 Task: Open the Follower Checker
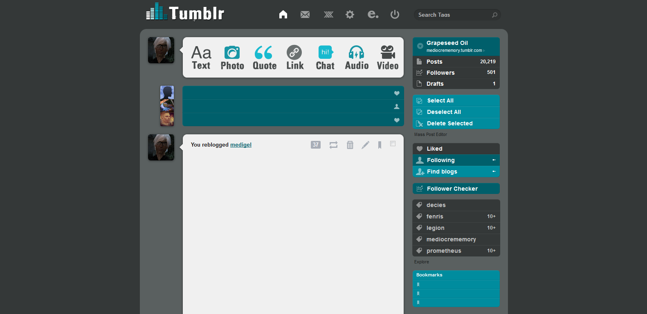click(456, 189)
